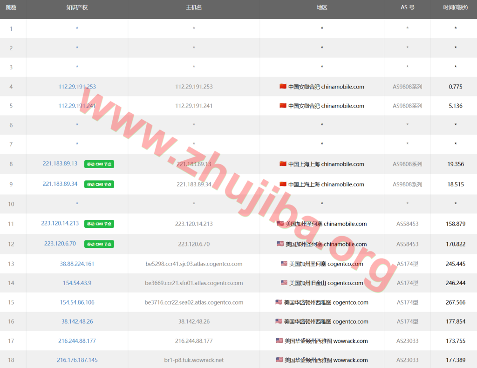This screenshot has width=477, height=368.
Task: Open the 38.88.224.161 link
Action: click(x=77, y=264)
